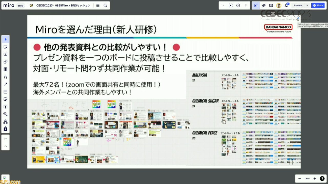Zoom in with the plus button
Viewport: 328px width, 184px height.
pos(315,179)
